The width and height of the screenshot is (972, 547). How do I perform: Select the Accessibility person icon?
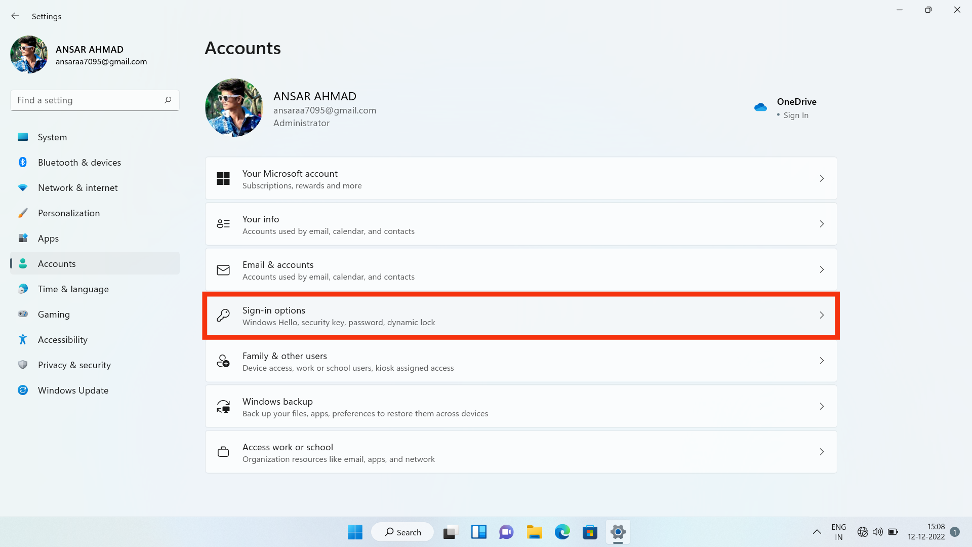[x=22, y=339]
